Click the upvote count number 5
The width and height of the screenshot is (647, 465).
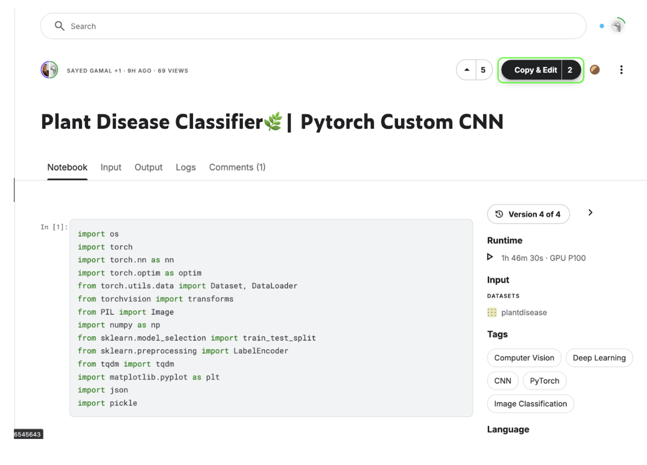pos(483,70)
